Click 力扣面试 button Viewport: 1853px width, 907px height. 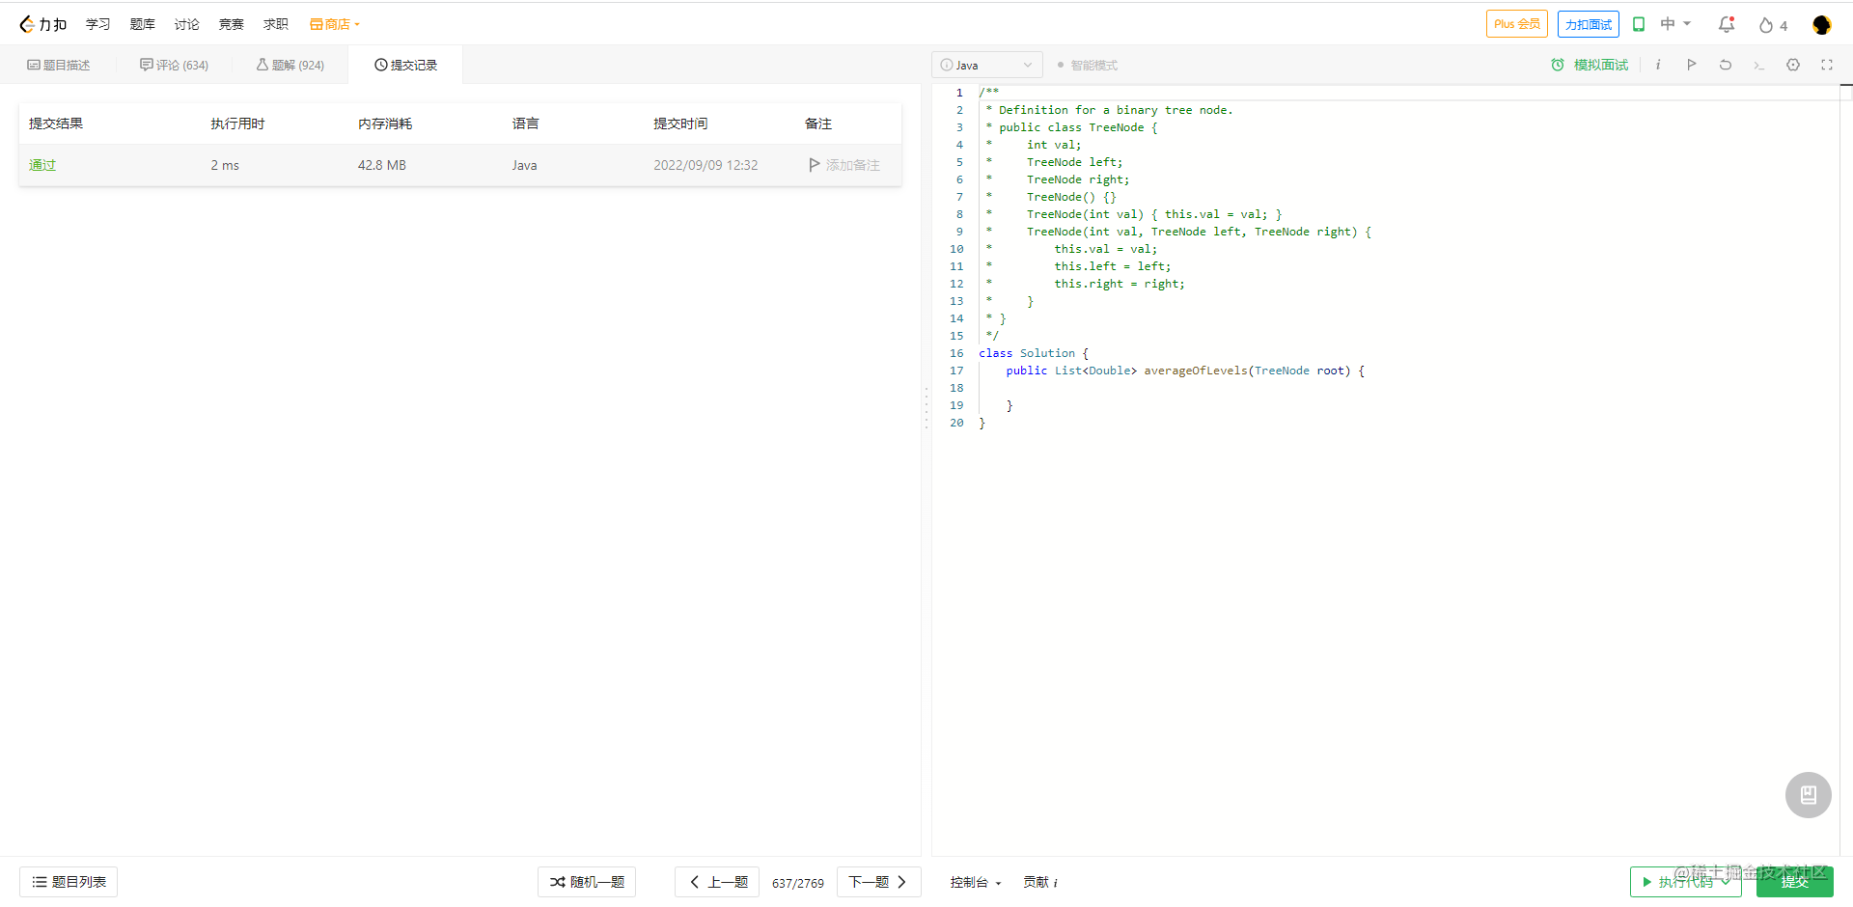pos(1588,24)
